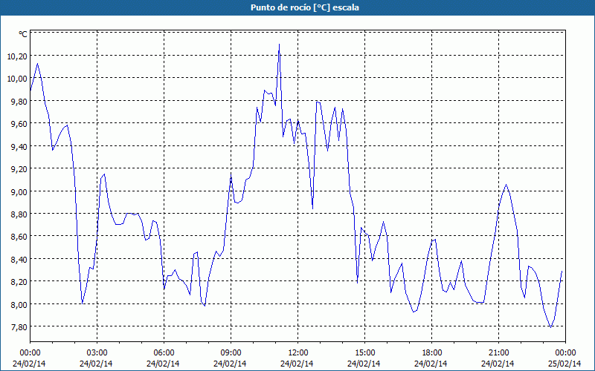Click the 24/02/14 date under 06:00
The width and height of the screenshot is (595, 371).
[x=163, y=364]
